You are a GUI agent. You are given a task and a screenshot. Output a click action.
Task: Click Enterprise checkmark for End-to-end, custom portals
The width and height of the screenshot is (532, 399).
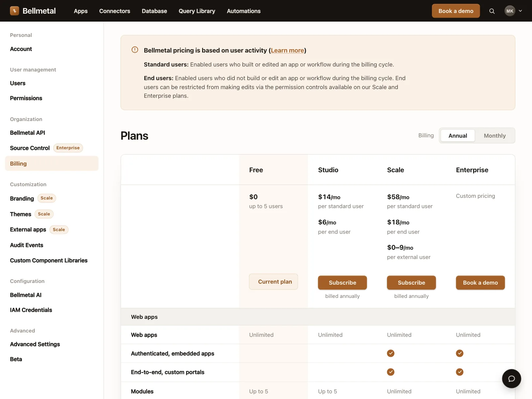point(460,372)
